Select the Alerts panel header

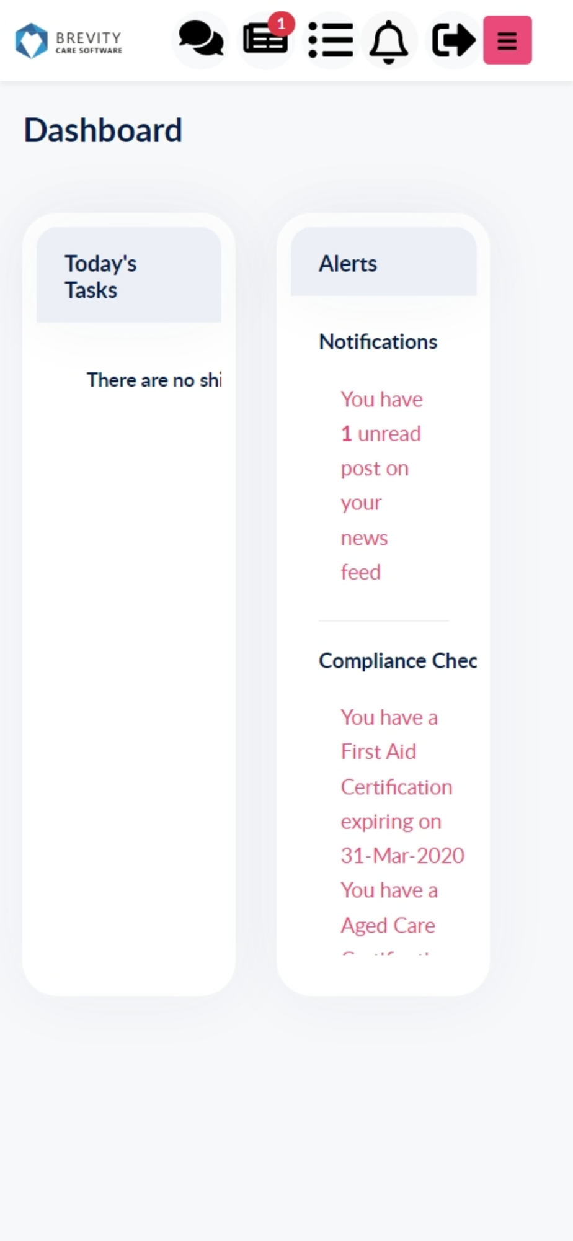pyautogui.click(x=384, y=262)
